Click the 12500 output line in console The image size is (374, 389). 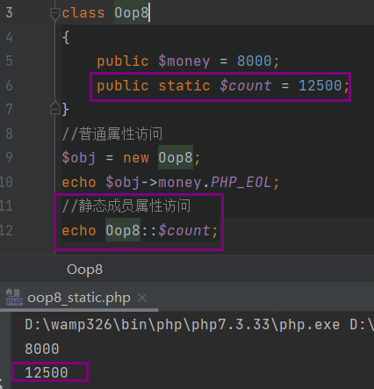[x=47, y=372]
